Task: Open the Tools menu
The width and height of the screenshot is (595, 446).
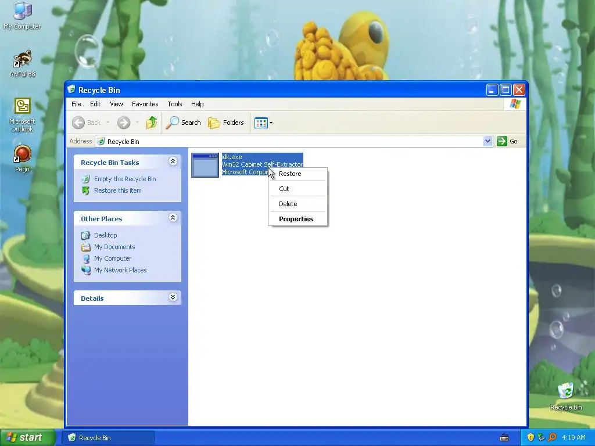Action: point(174,104)
